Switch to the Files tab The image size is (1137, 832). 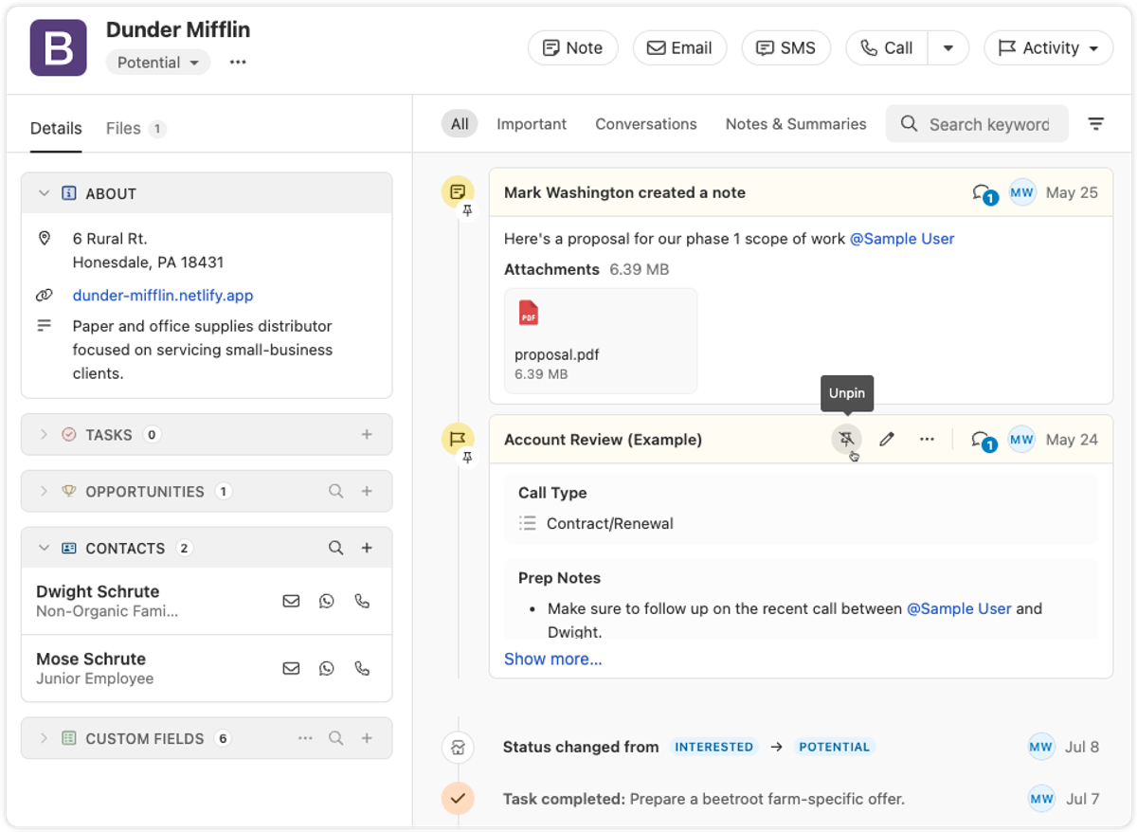[135, 128]
